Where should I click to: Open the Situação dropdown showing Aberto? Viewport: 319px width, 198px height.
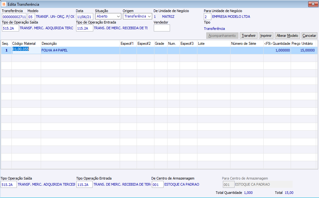click(108, 16)
